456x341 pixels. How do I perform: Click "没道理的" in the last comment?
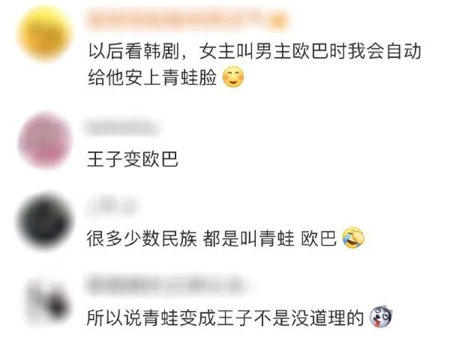coord(327,318)
